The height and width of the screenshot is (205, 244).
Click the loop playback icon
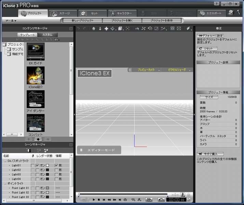tap(125, 200)
